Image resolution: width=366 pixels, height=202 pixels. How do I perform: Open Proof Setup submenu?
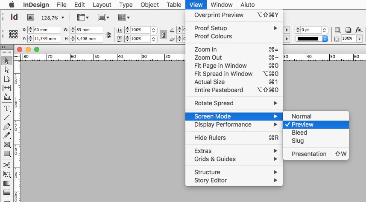[234, 28]
